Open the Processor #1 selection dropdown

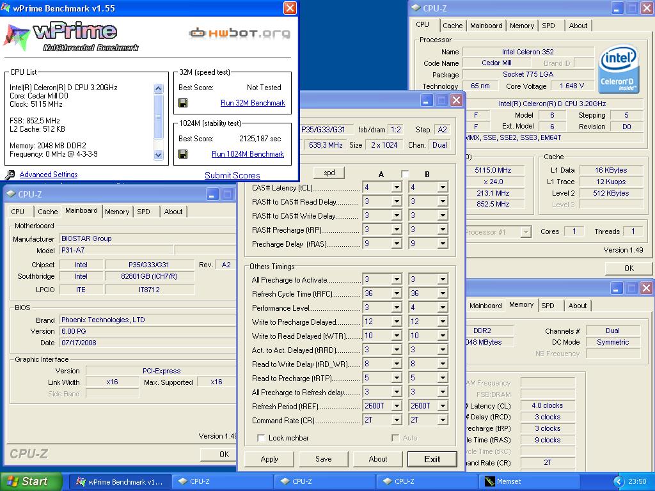(526, 231)
